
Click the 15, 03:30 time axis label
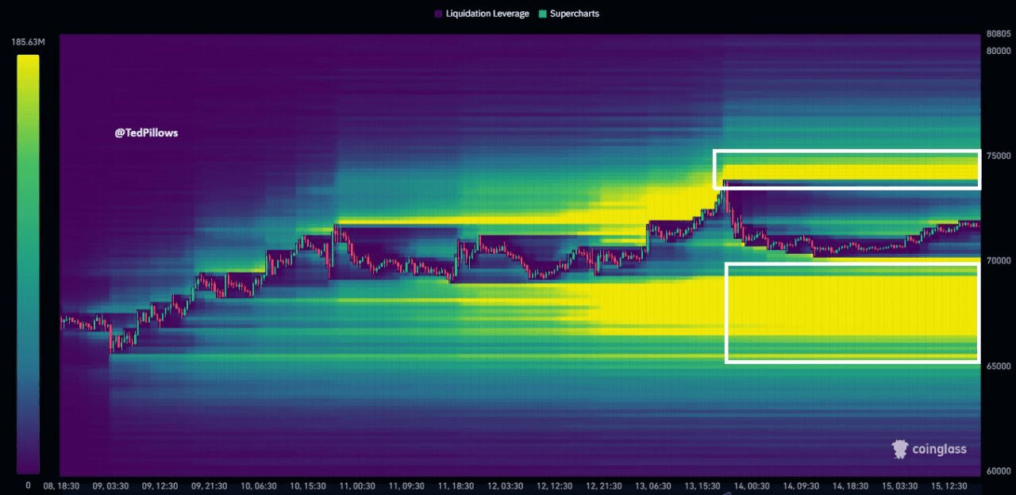[901, 485]
